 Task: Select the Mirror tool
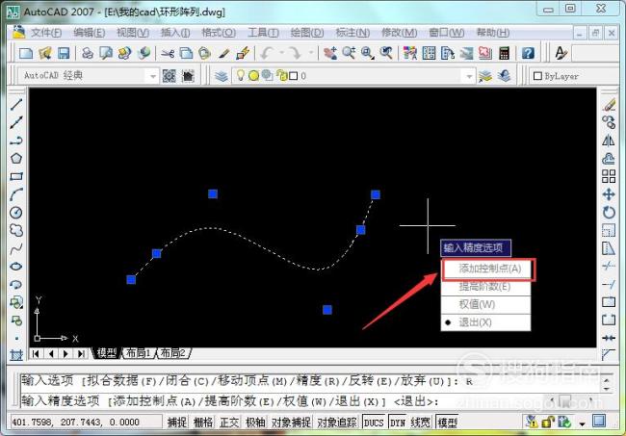609,141
